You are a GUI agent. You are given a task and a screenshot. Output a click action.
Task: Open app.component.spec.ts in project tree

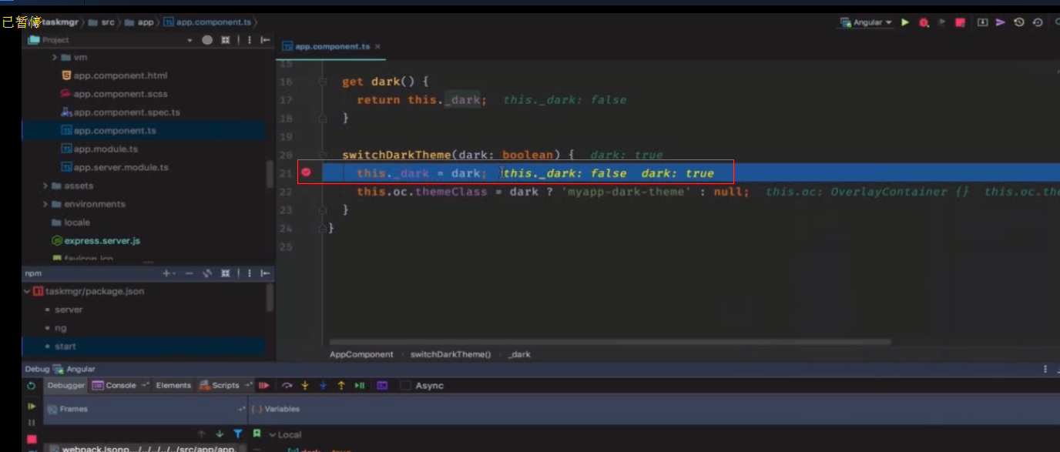coord(120,112)
